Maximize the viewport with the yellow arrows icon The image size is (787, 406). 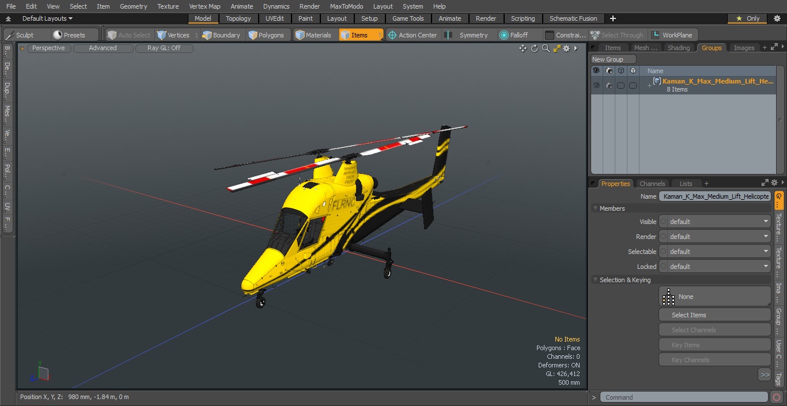coord(557,48)
